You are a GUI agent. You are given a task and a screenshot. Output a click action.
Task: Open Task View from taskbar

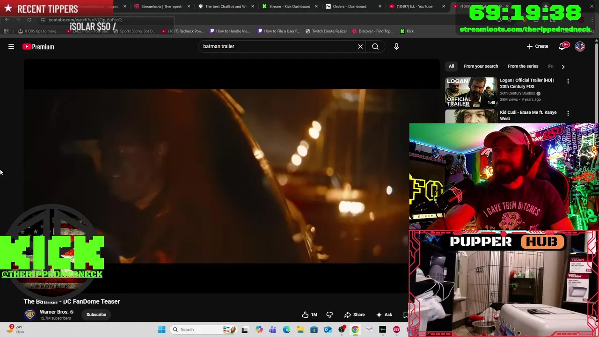click(x=244, y=330)
